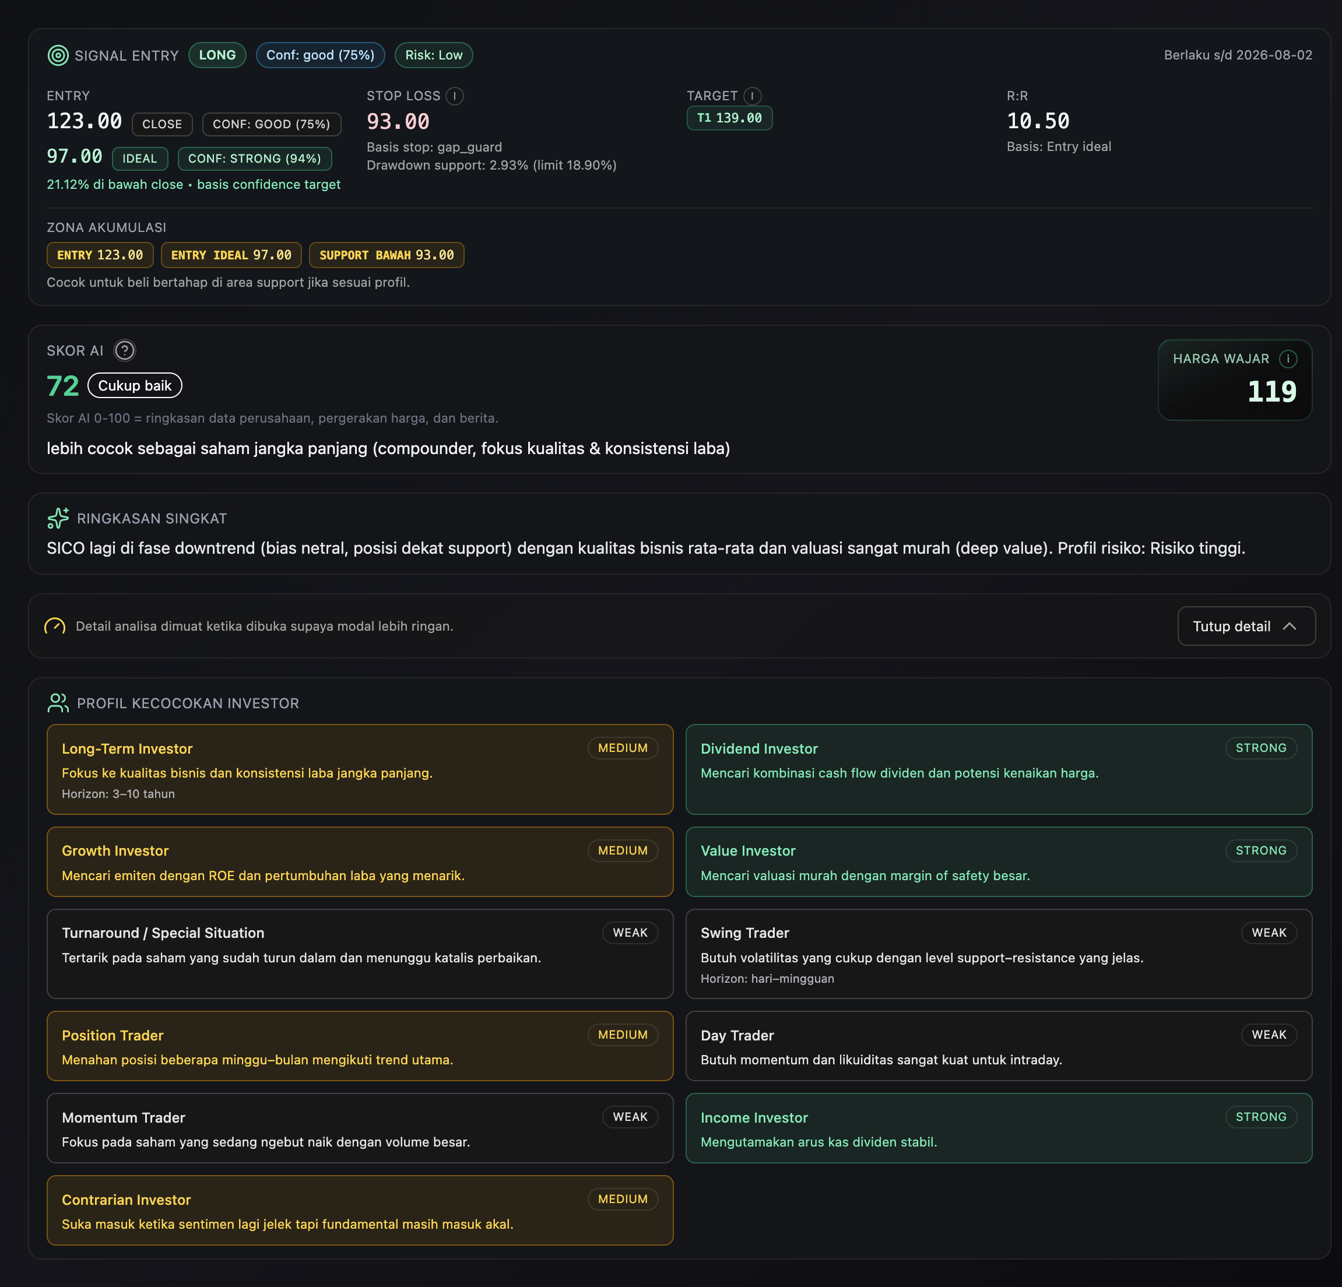Click the Ringkasan Singkat sparkle icon
Image resolution: width=1342 pixels, height=1287 pixels.
58,518
